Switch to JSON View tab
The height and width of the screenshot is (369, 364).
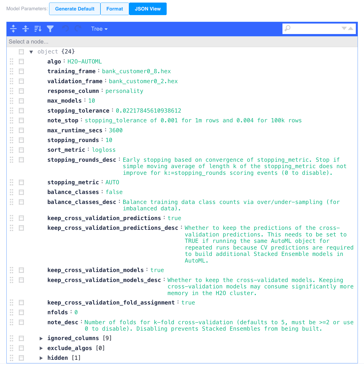[x=148, y=9]
